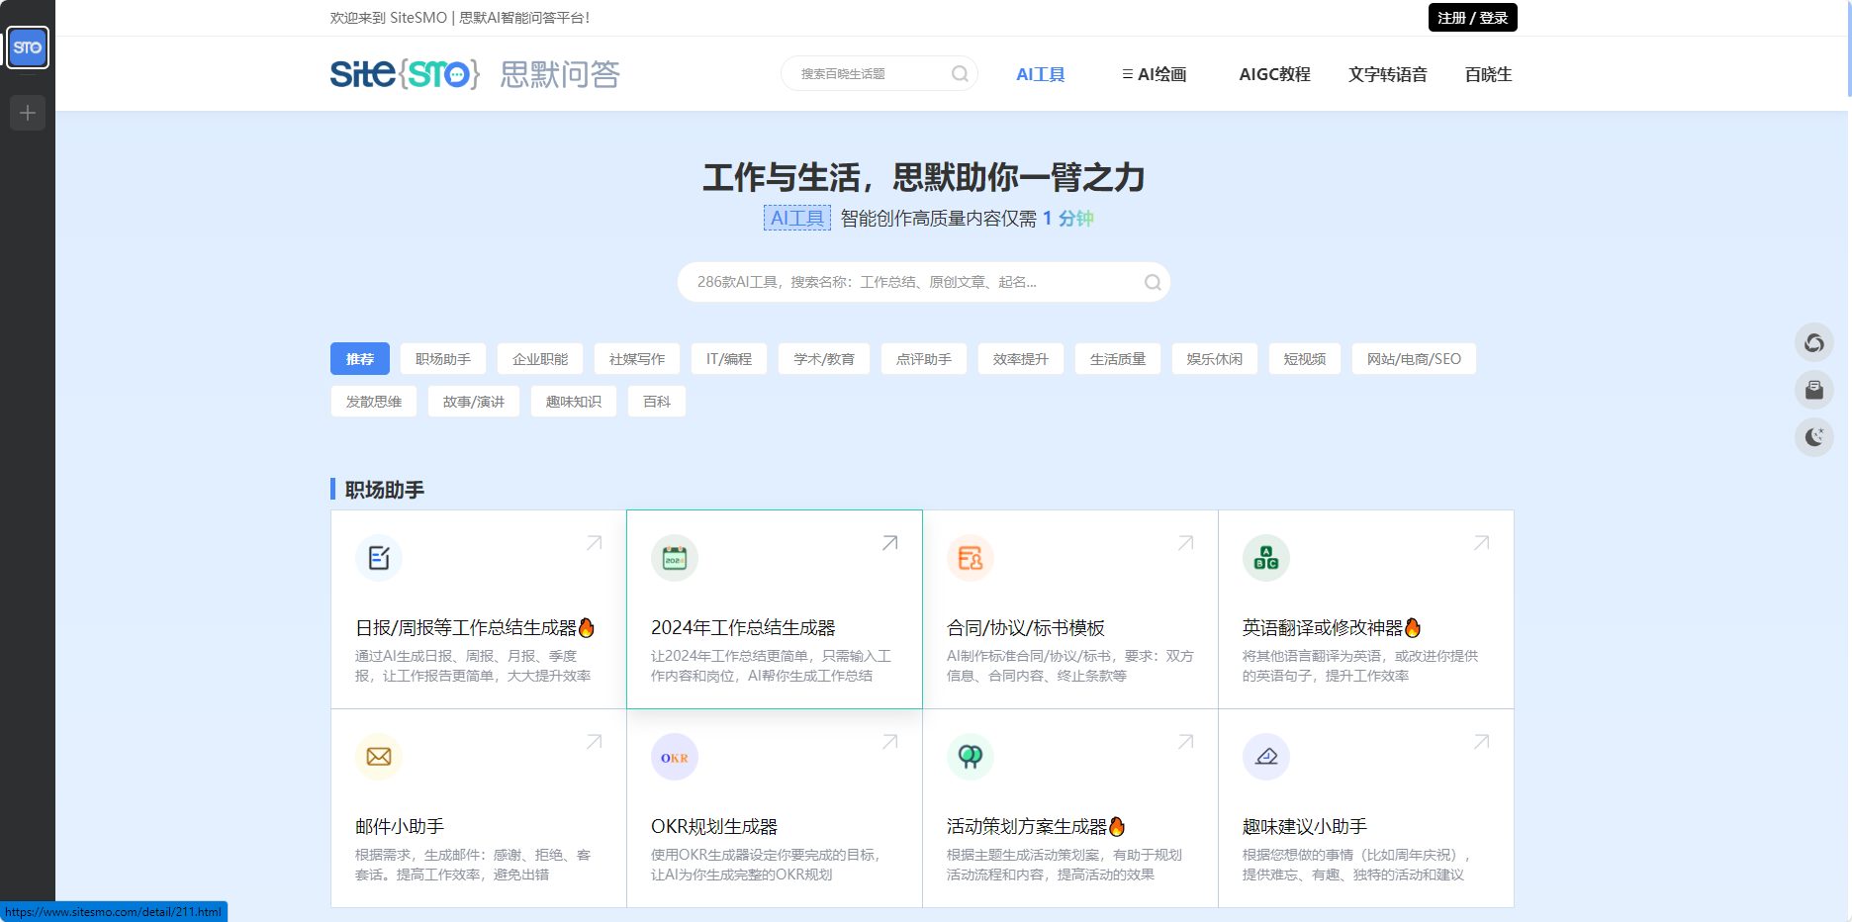Screen dimensions: 1852x922
Task: Click inside the 286款AI工具 search input field
Action: 890,282
